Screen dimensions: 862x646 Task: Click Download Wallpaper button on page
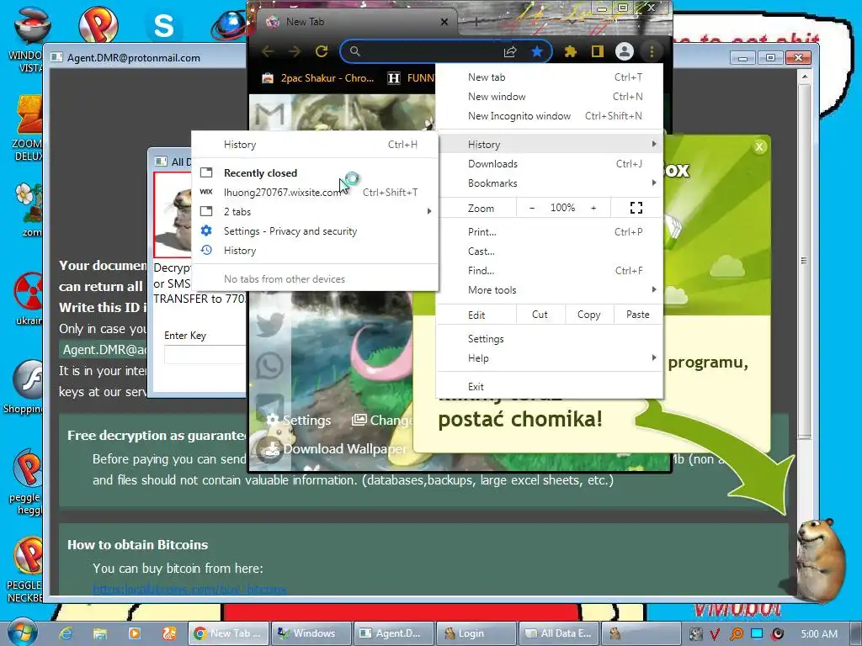click(335, 449)
